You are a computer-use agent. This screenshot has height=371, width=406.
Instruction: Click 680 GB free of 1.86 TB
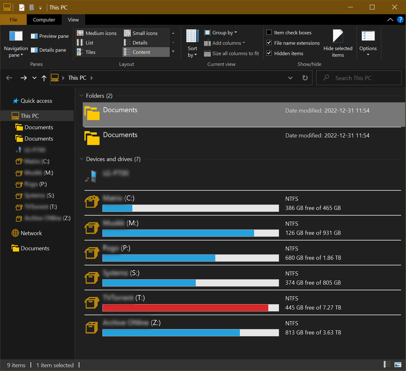coord(313,258)
